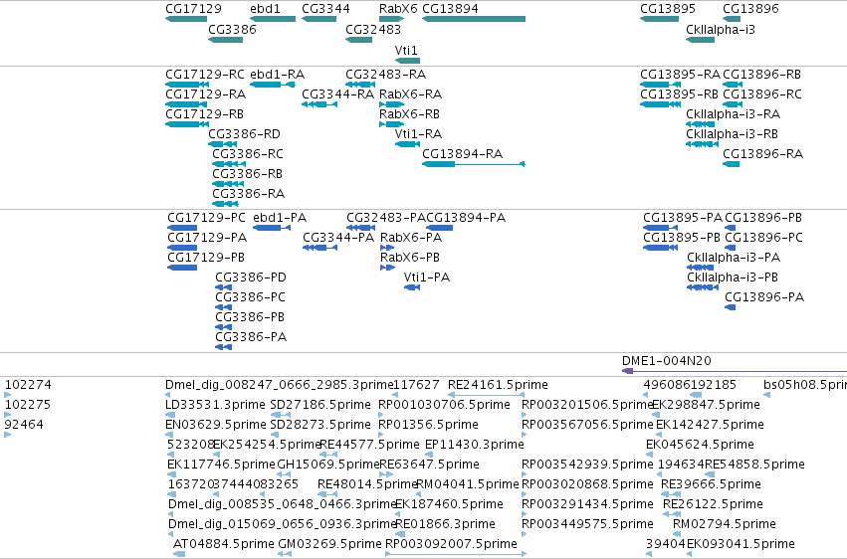The image size is (847, 559).
Task: Click the 92464 EST label
Action: point(24,425)
